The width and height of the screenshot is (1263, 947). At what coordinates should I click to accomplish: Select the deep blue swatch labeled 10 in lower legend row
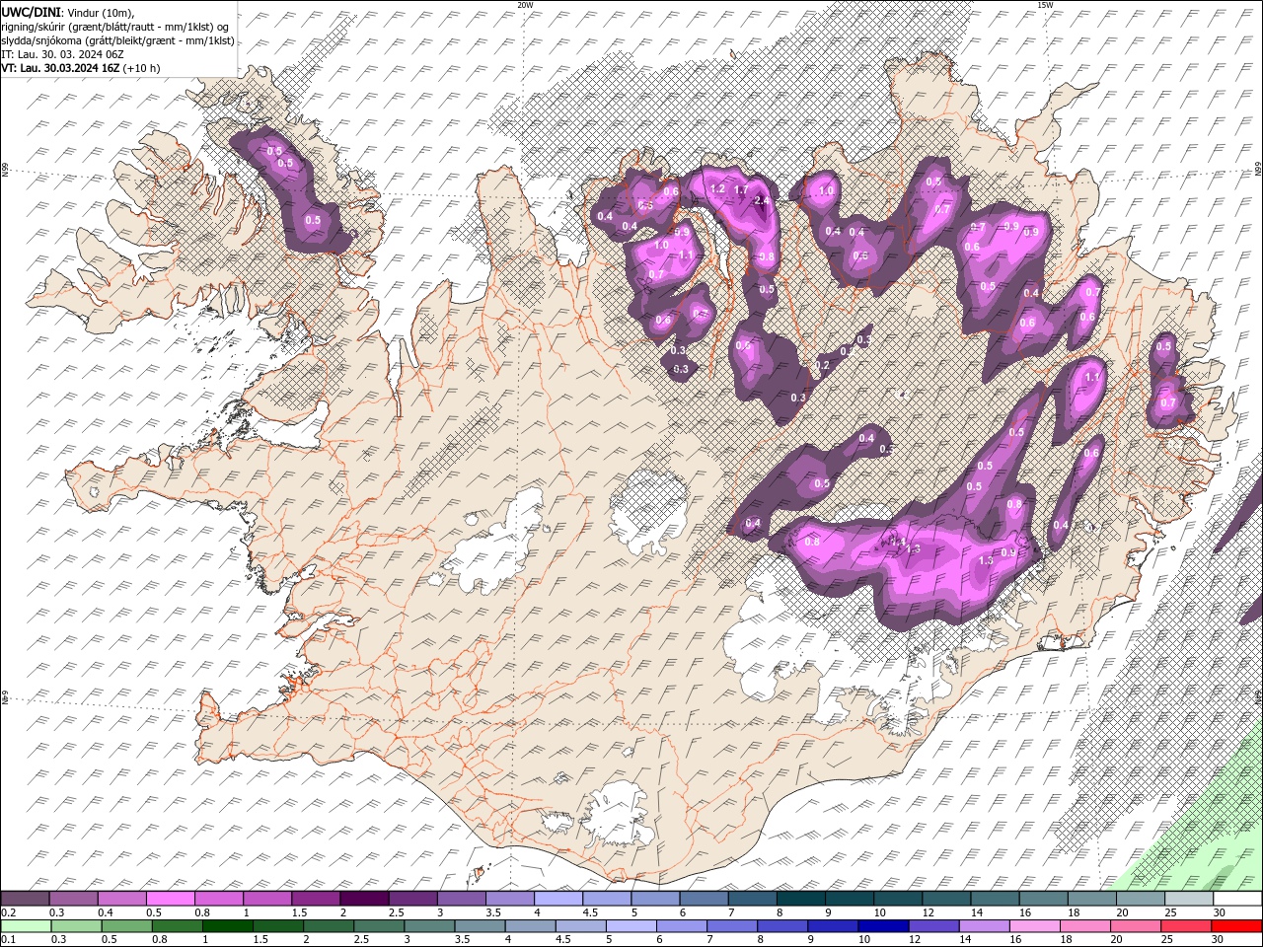881,925
